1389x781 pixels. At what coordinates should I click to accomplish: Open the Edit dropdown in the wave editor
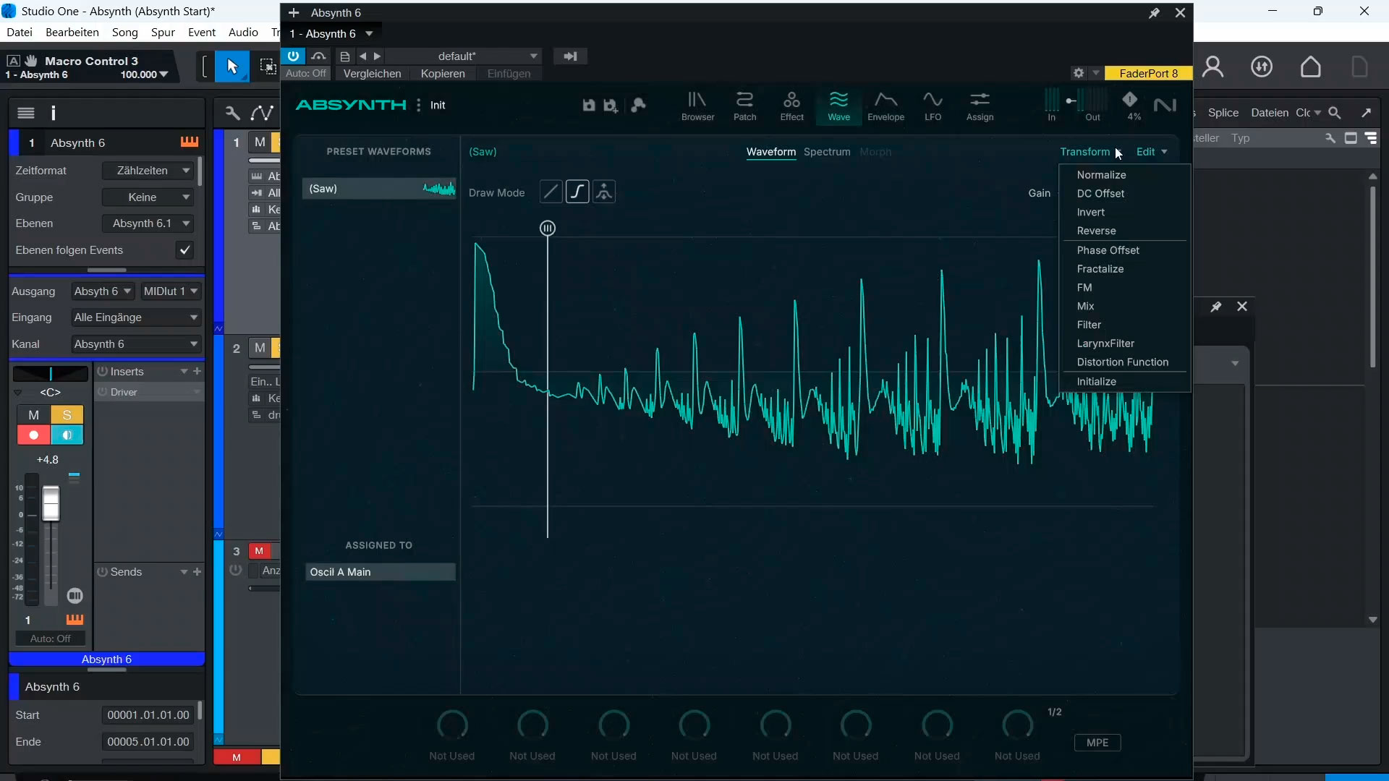[x=1151, y=152]
